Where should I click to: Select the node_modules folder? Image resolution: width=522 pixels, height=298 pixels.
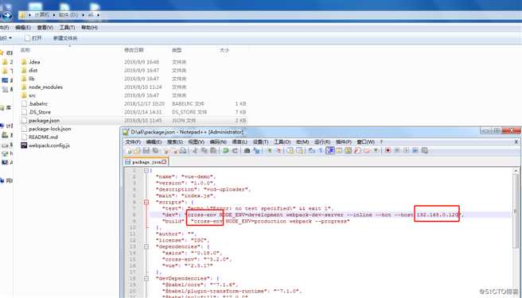(x=45, y=87)
